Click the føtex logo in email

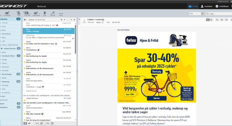pyautogui.click(x=131, y=40)
